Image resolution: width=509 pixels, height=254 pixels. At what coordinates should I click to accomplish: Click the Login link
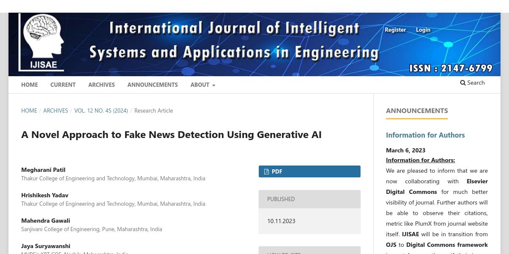(x=423, y=30)
